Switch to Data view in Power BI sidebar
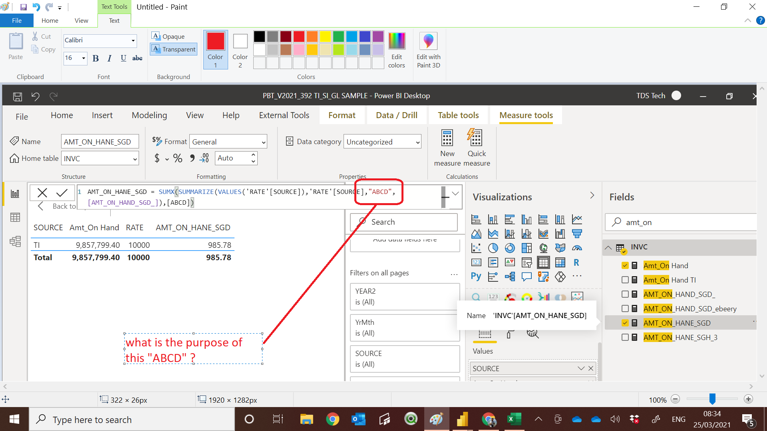 click(x=15, y=217)
